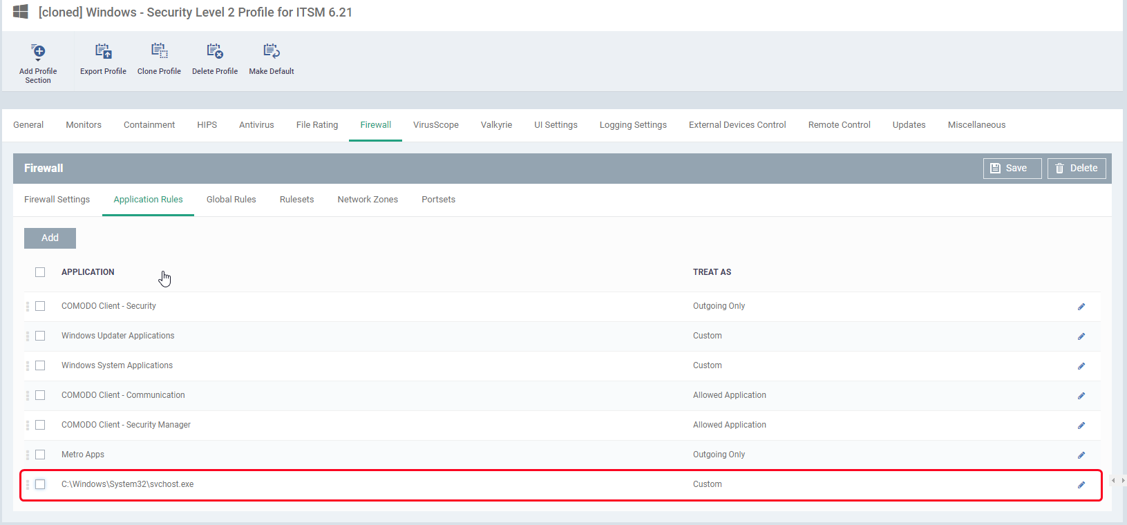Open the Updates tab
1127x525 pixels.
(909, 125)
